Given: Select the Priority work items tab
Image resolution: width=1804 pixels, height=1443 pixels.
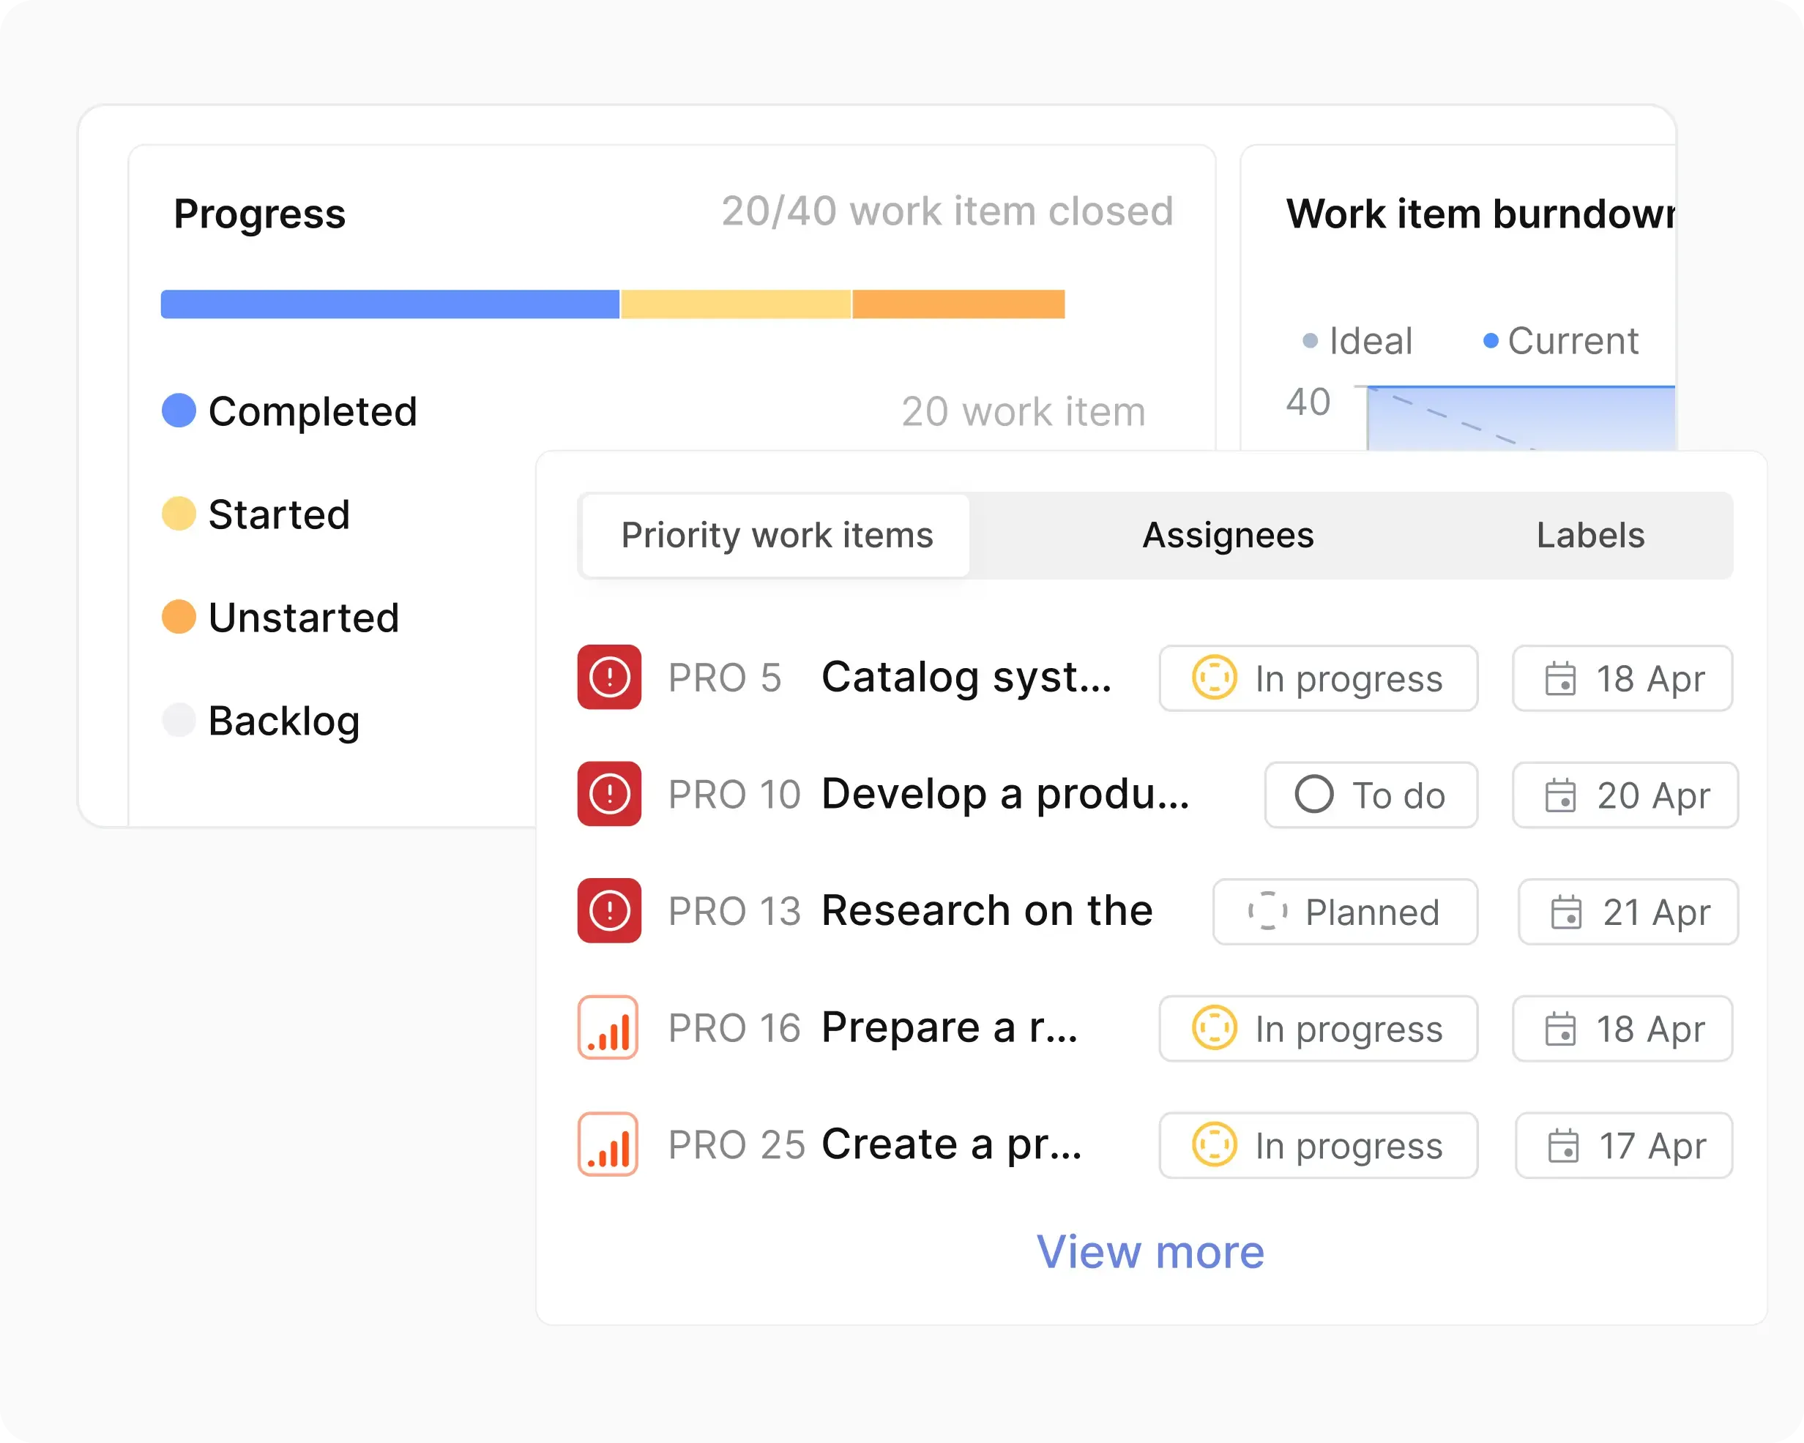Looking at the screenshot, I should [775, 536].
